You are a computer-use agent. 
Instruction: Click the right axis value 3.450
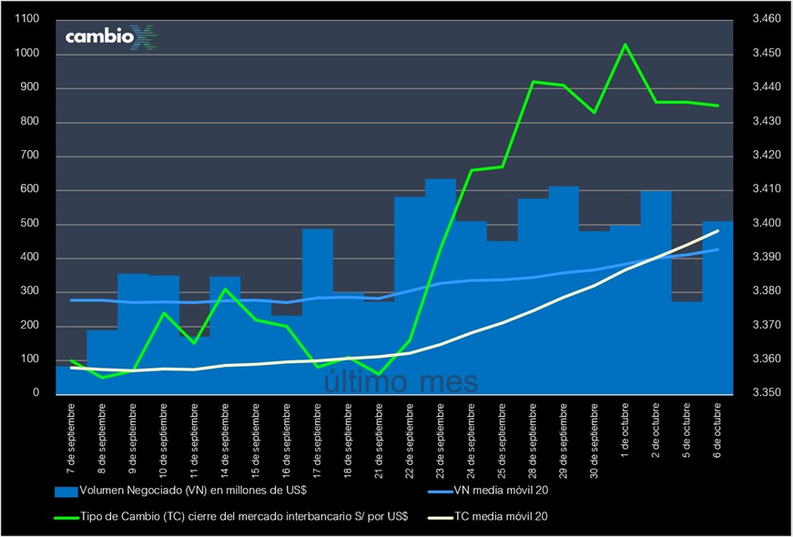(767, 53)
